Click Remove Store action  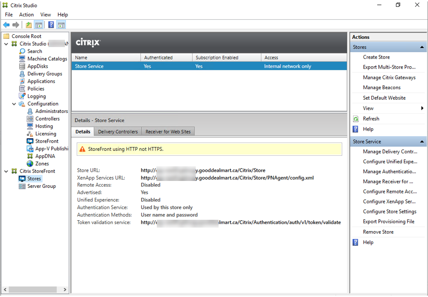click(x=378, y=232)
